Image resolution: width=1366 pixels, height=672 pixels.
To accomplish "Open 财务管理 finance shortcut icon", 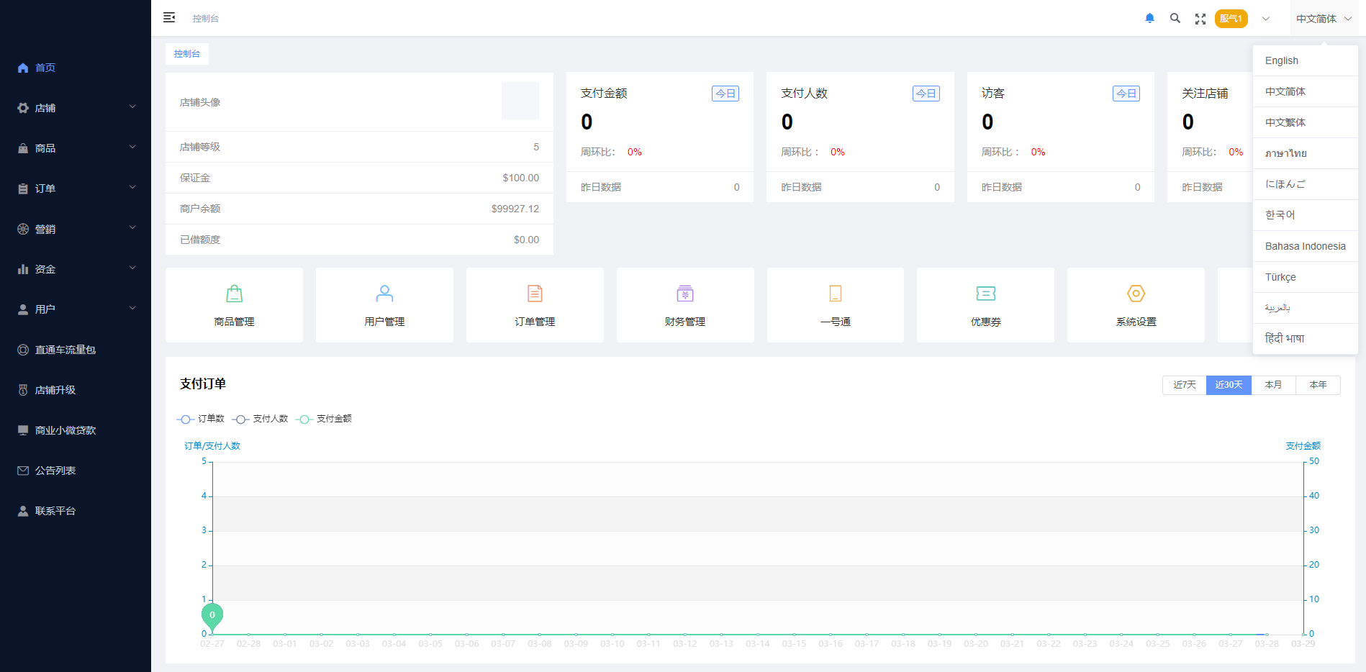I will click(x=684, y=294).
